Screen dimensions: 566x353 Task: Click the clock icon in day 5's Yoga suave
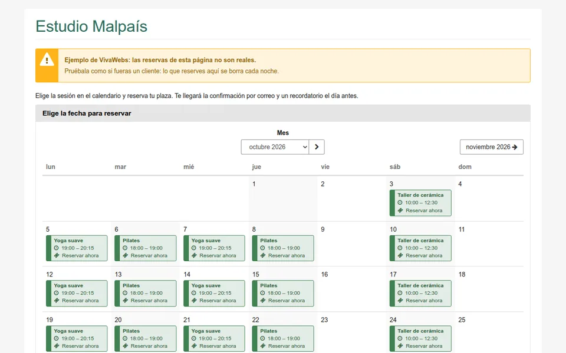point(57,248)
